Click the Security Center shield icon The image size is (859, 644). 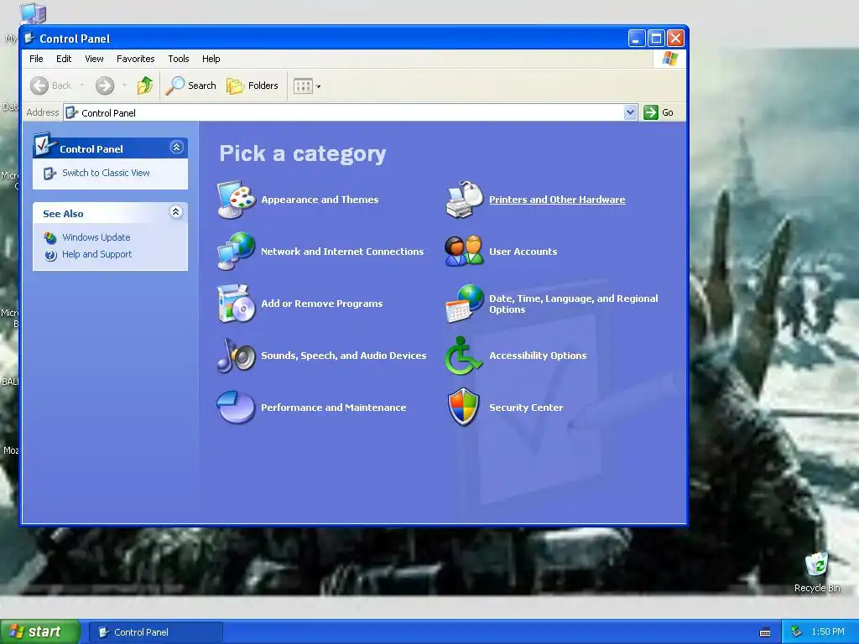(x=463, y=407)
